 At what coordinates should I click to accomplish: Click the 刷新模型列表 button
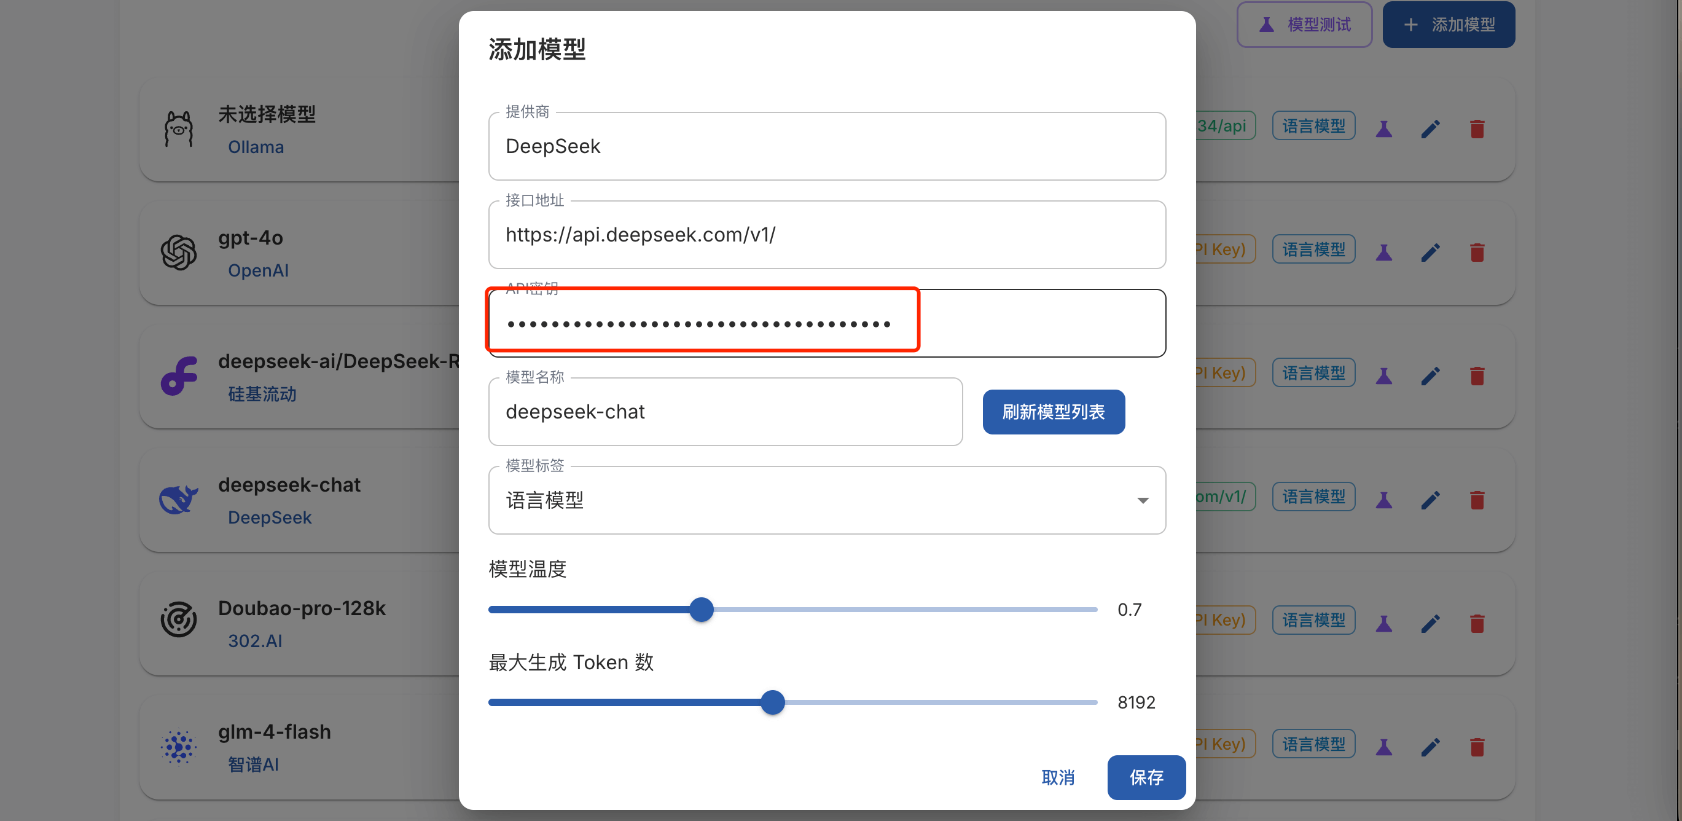tap(1053, 412)
